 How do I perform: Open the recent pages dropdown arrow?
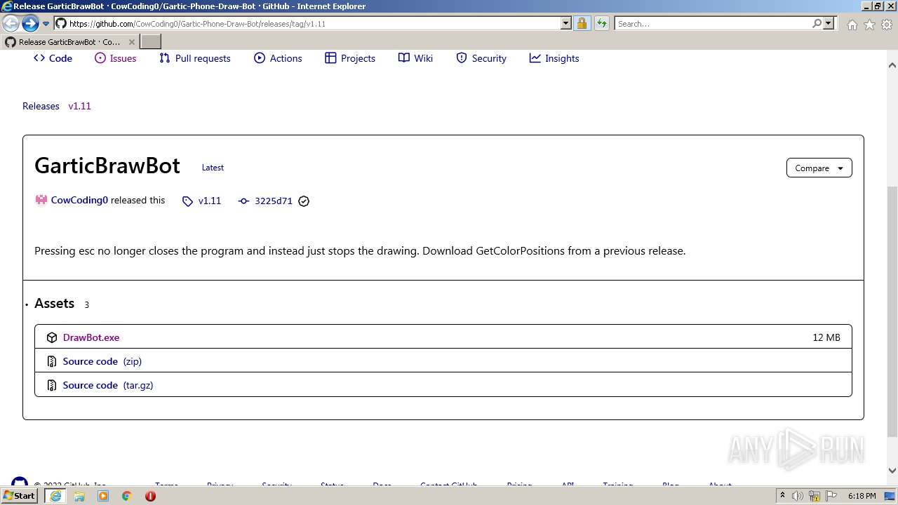coord(46,23)
